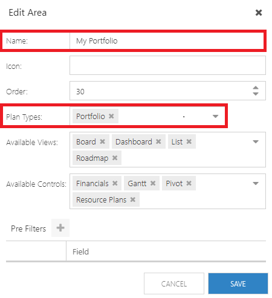Remove the Resource Plans control tag

(x=132, y=199)
